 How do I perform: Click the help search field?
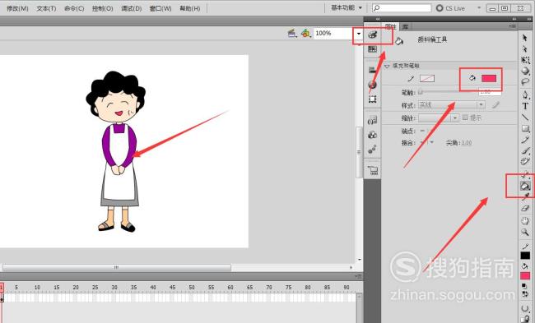tap(402, 7)
